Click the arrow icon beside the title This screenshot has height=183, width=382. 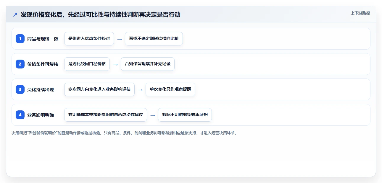click(15, 15)
